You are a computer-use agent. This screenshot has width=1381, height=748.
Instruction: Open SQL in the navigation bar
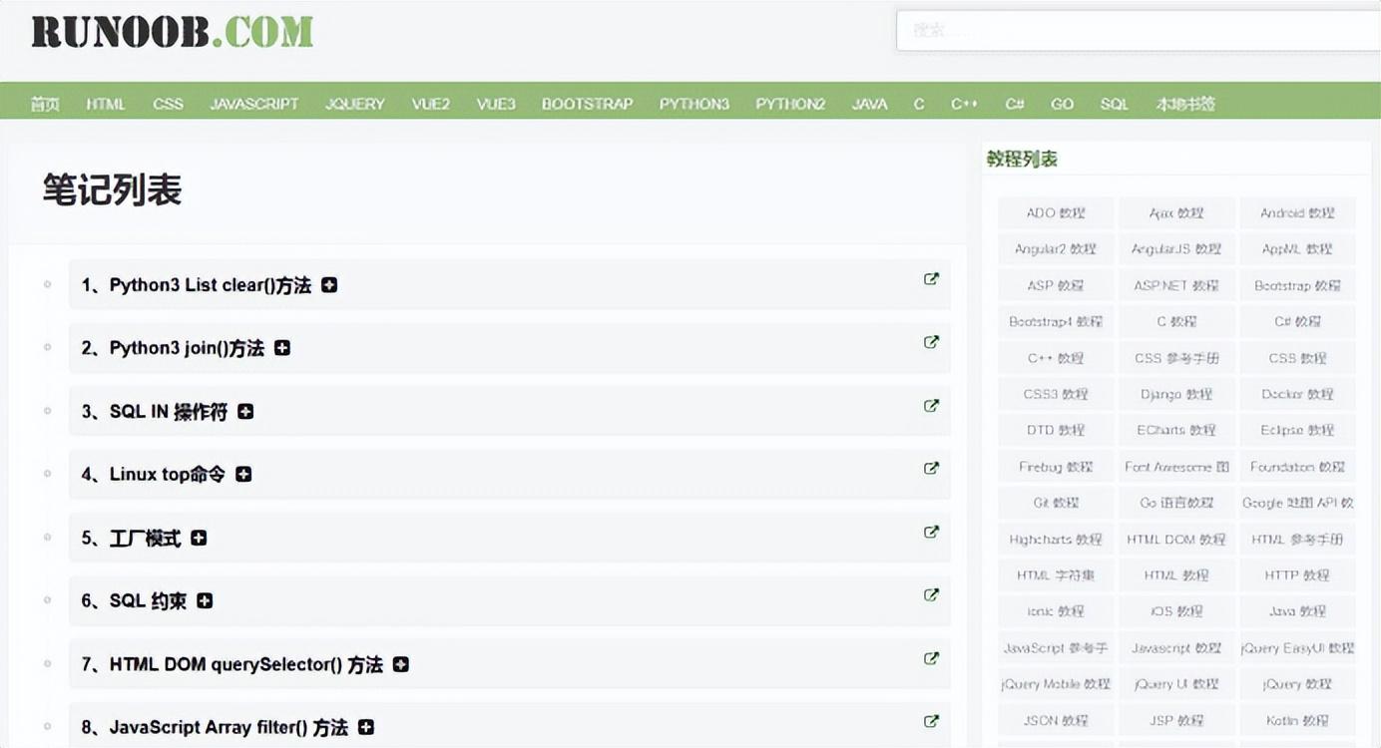(1115, 104)
